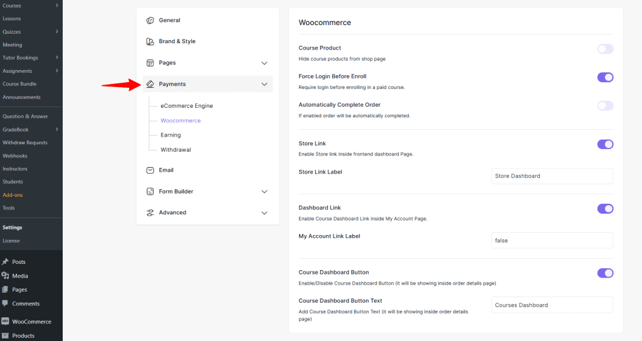Open Tools in sidebar

coord(9,208)
